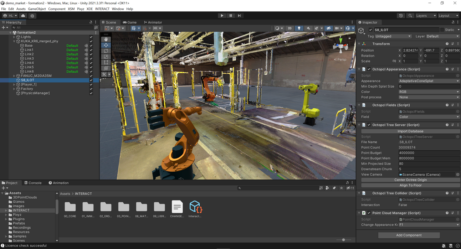Open the undo history icon

pos(401,16)
